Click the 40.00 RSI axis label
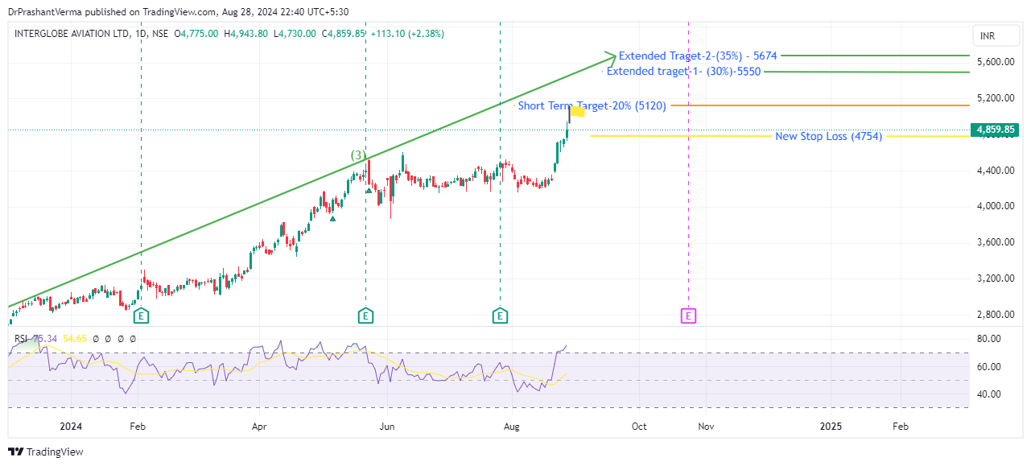The image size is (1031, 466). (988, 394)
